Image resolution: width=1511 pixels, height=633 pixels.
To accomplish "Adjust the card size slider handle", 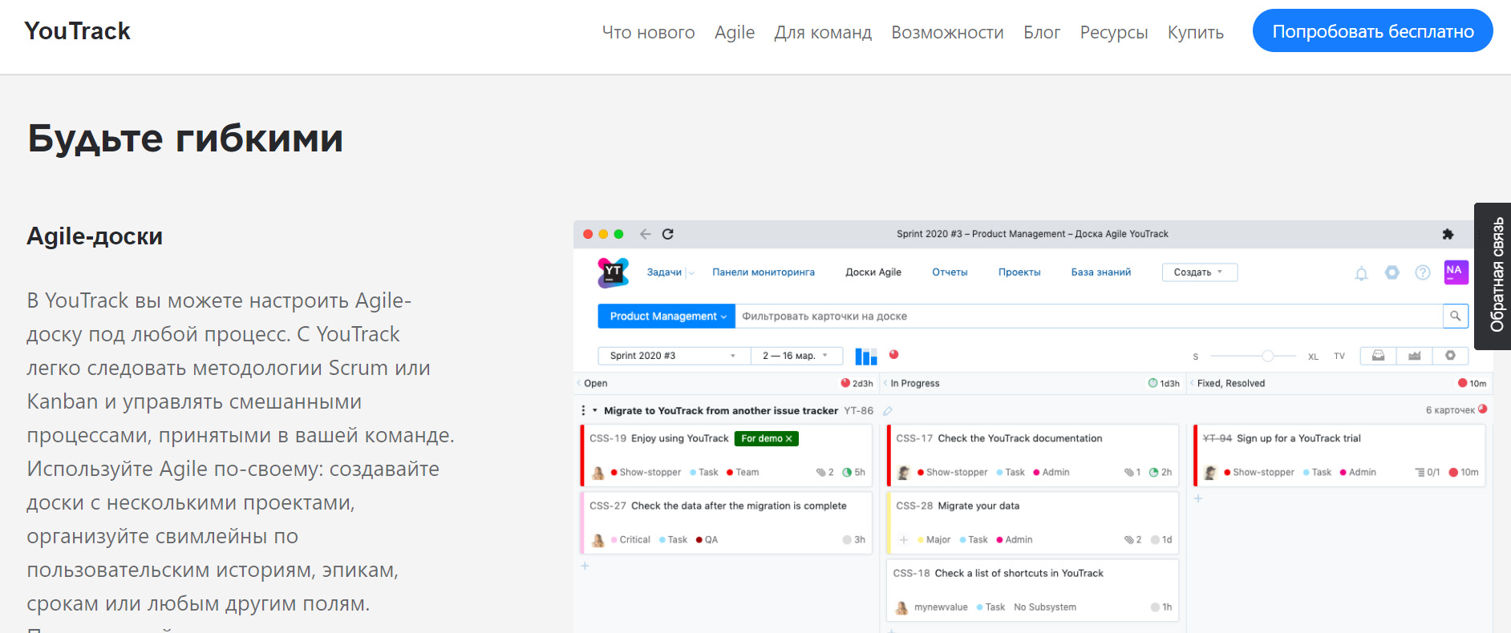I will click(1267, 356).
